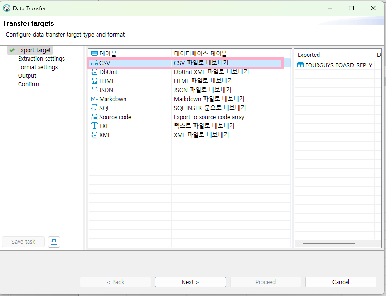This screenshot has width=386, height=296.
Task: Click the CSV file icon
Action: coord(95,63)
